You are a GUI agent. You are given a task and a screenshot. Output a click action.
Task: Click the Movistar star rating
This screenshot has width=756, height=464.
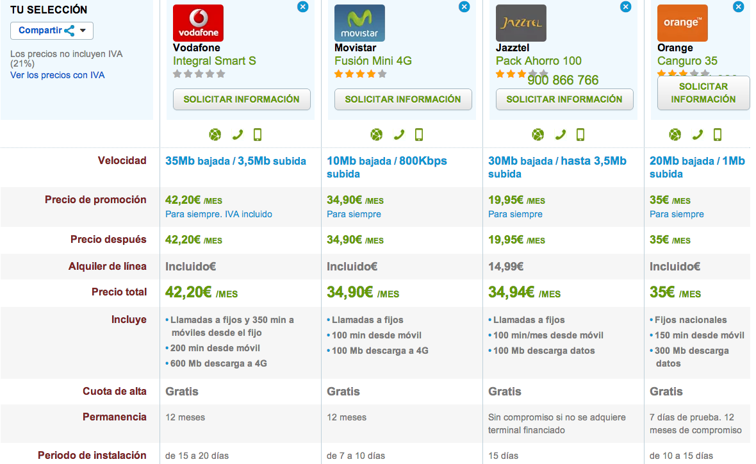click(361, 74)
